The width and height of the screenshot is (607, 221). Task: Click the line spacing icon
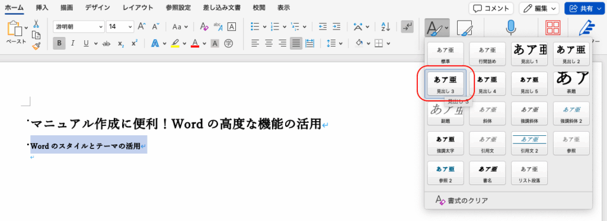pyautogui.click(x=331, y=43)
